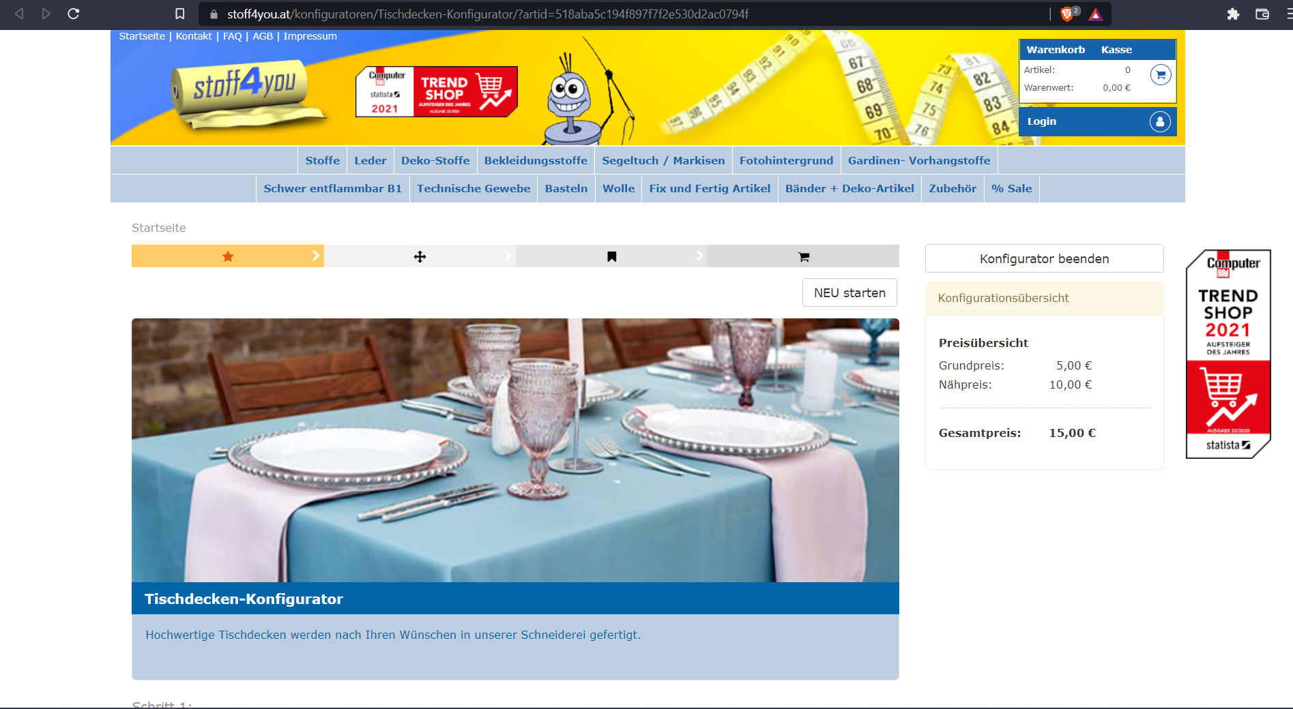1293x709 pixels.
Task: Select the orange star configurator step
Action: [228, 256]
